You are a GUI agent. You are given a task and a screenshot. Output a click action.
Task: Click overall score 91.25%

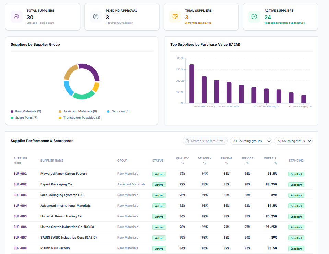[271, 227]
